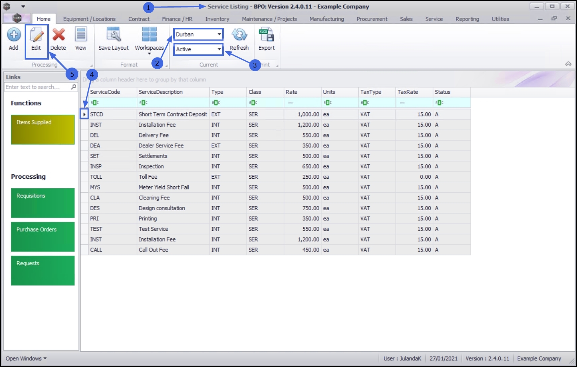Collapse the ribbon with the chevron icon
The image size is (577, 367).
[568, 64]
